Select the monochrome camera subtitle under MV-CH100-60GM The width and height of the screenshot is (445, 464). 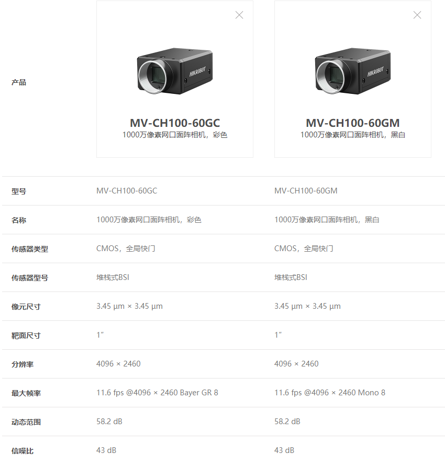click(352, 135)
